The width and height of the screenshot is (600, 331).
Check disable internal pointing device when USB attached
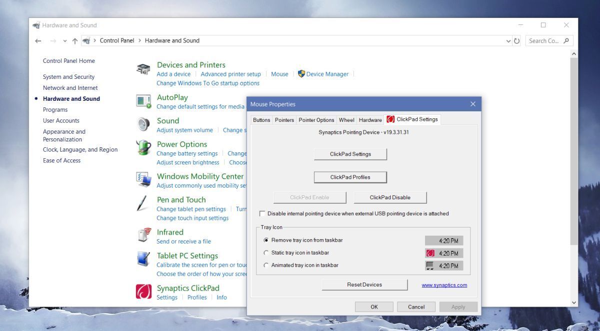262,213
